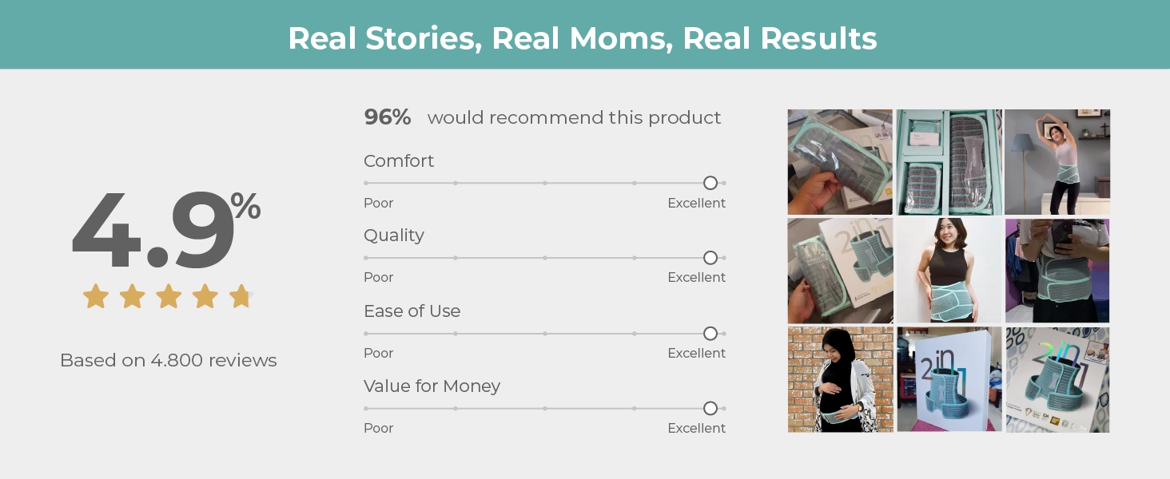Open the blue 2in1 box photo
This screenshot has width=1170, height=479.
(949, 380)
